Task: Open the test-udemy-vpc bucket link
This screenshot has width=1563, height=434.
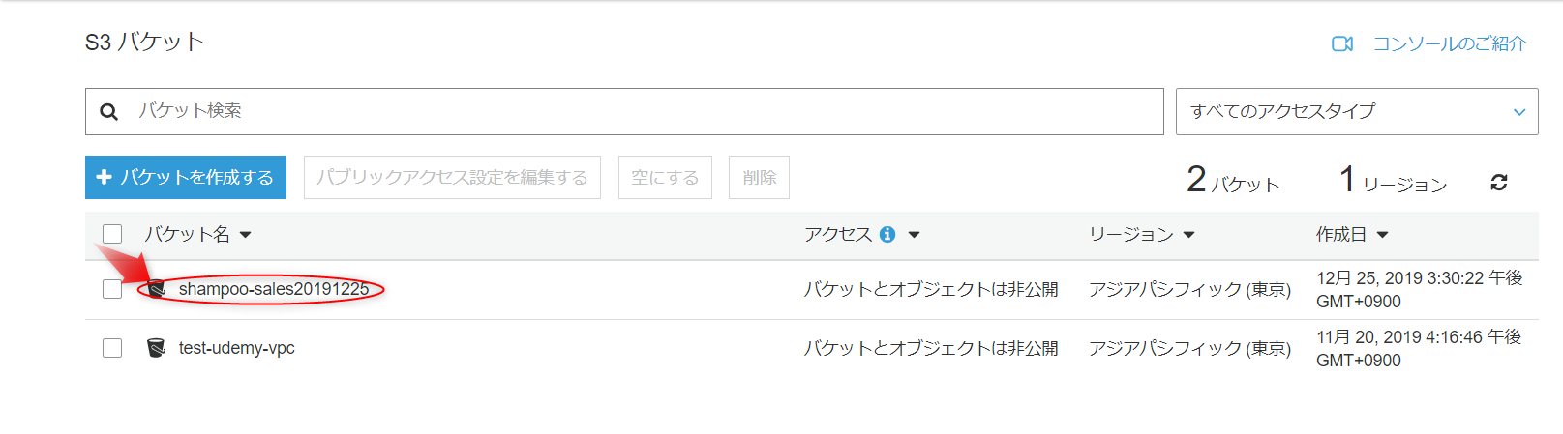Action: point(237,348)
